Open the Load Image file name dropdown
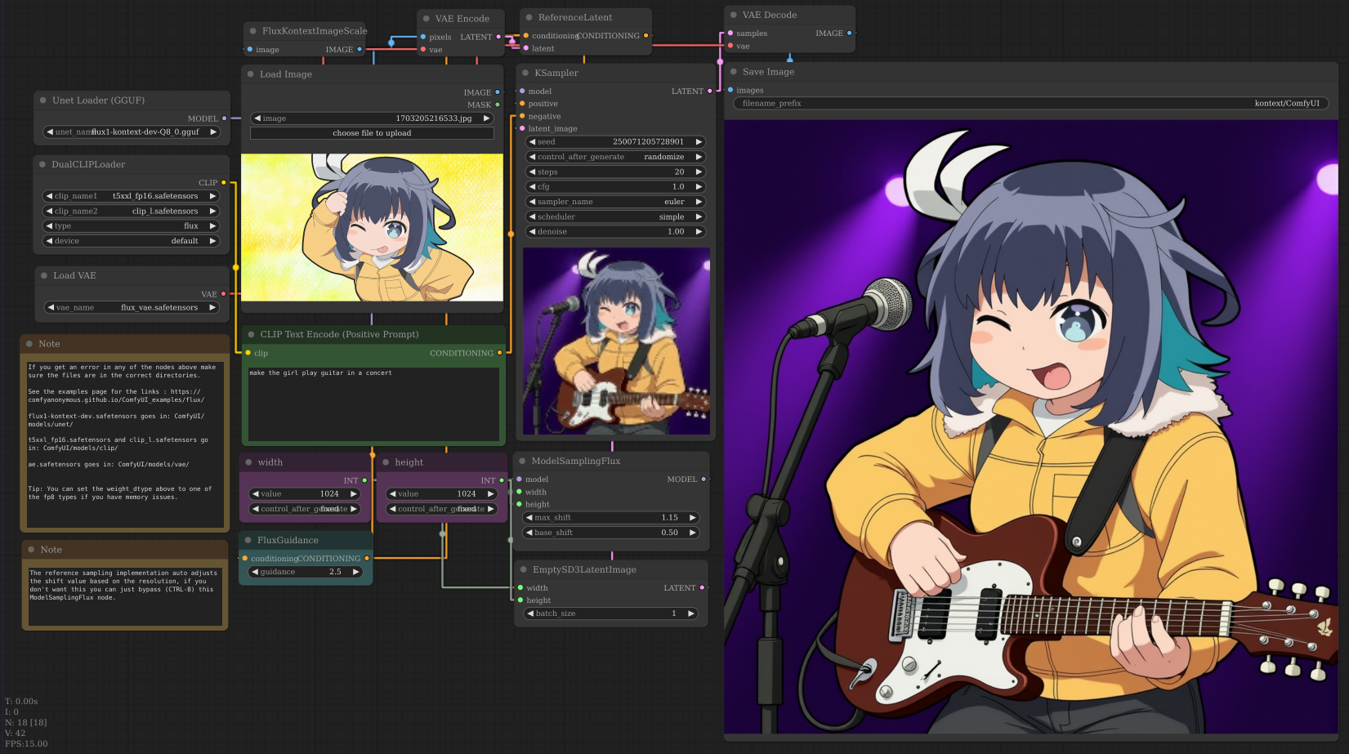 (372, 118)
